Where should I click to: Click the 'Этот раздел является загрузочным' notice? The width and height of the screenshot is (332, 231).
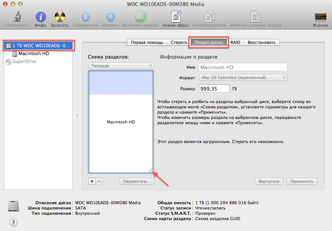[221, 142]
